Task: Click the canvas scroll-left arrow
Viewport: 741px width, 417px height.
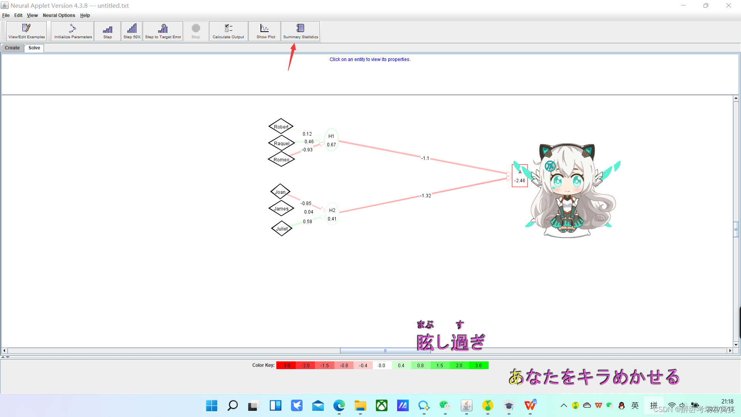Action: coord(4,351)
